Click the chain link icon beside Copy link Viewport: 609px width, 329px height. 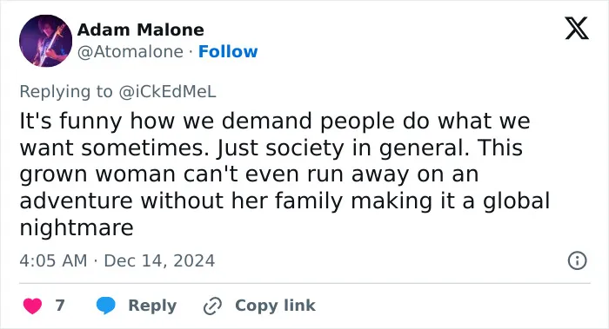(x=212, y=306)
